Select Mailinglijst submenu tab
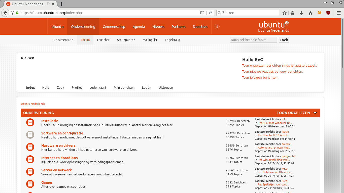Image resolution: width=344 pixels, height=193 pixels. pos(150,40)
